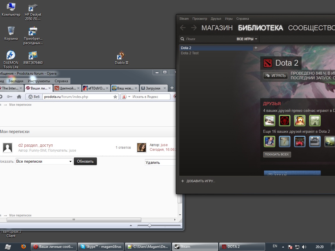
Task: Select the Приобрет... расходных... desktop shortcut
Action: [33, 36]
